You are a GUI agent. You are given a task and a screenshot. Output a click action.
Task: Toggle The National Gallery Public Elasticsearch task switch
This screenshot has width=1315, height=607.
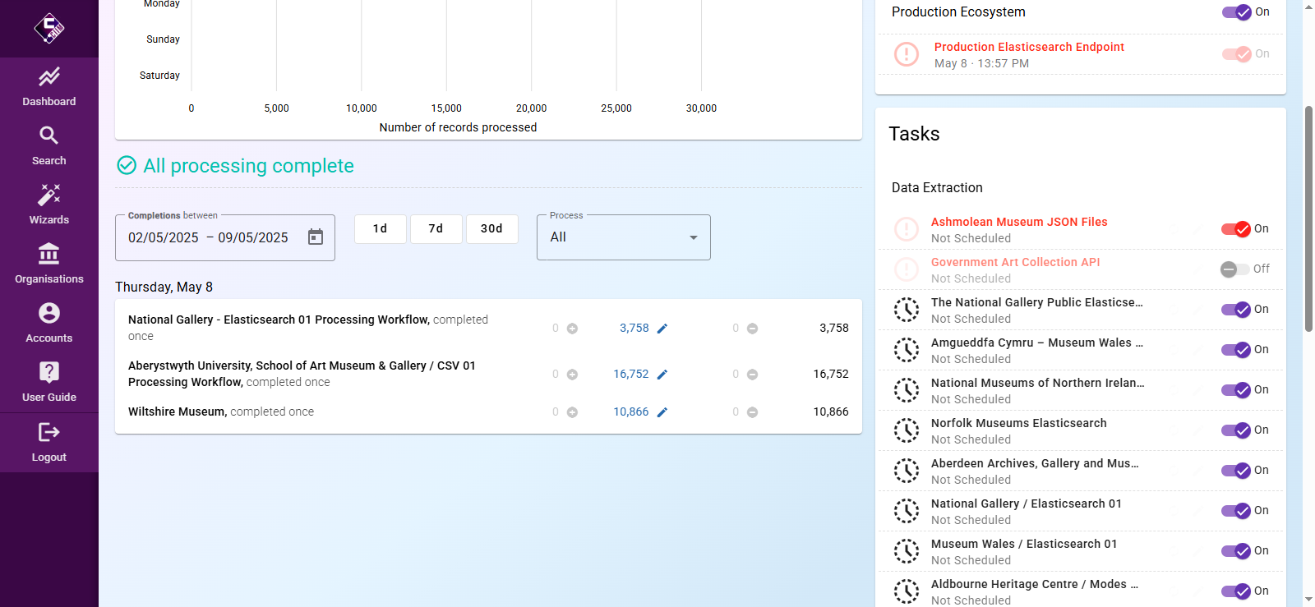[1236, 310]
